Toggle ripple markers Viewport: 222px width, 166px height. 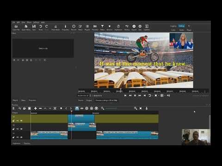tap(97, 108)
